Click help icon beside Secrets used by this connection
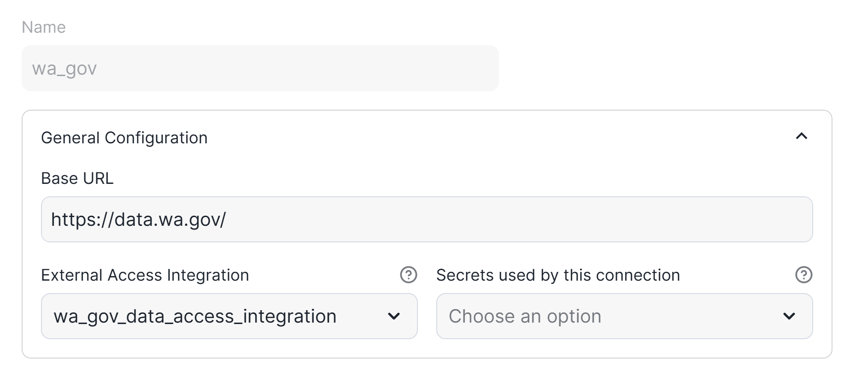This screenshot has height=365, width=844. click(803, 275)
